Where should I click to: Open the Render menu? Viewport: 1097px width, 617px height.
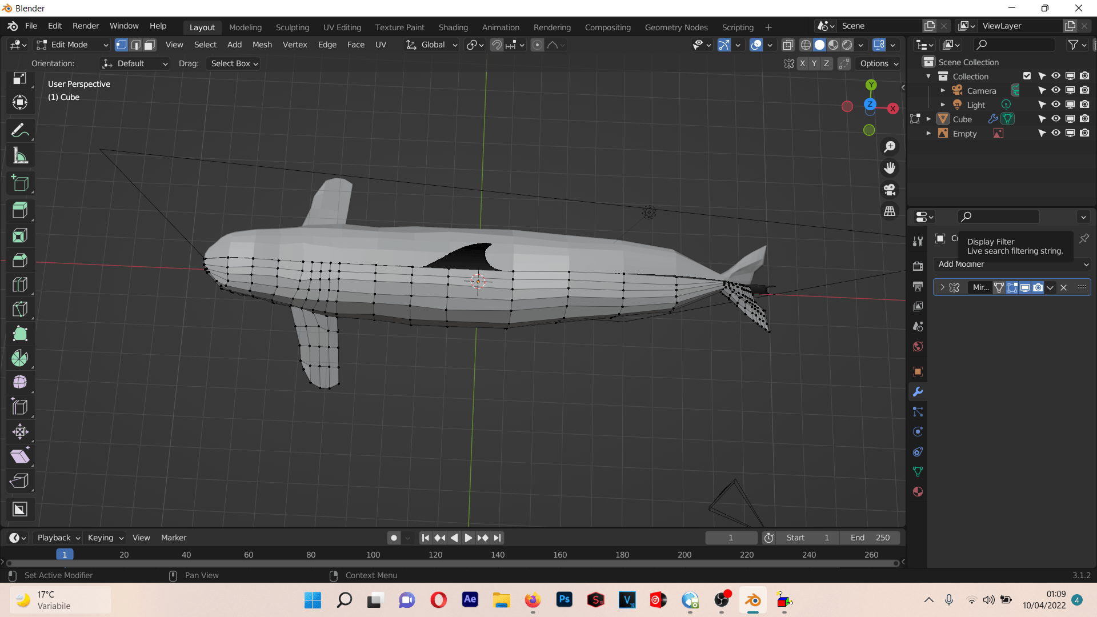pos(86,26)
